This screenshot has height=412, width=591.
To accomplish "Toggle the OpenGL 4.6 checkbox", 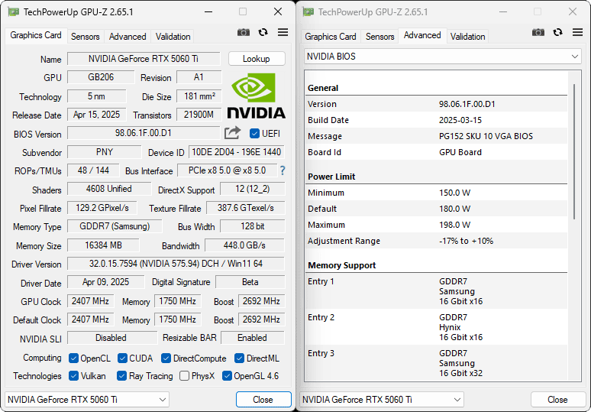I will tap(227, 376).
